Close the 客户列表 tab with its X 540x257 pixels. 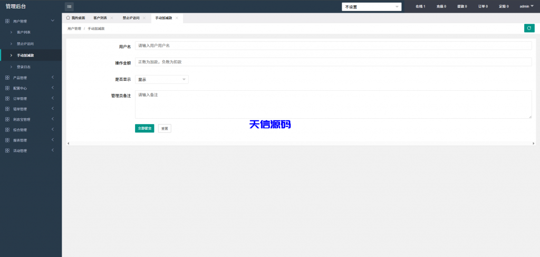112,18
